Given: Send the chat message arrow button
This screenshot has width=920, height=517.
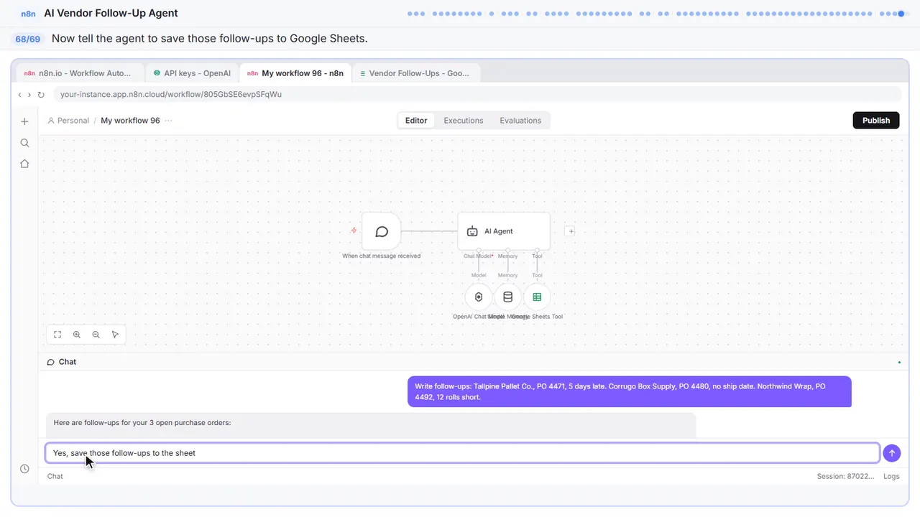Looking at the screenshot, I should 891,453.
